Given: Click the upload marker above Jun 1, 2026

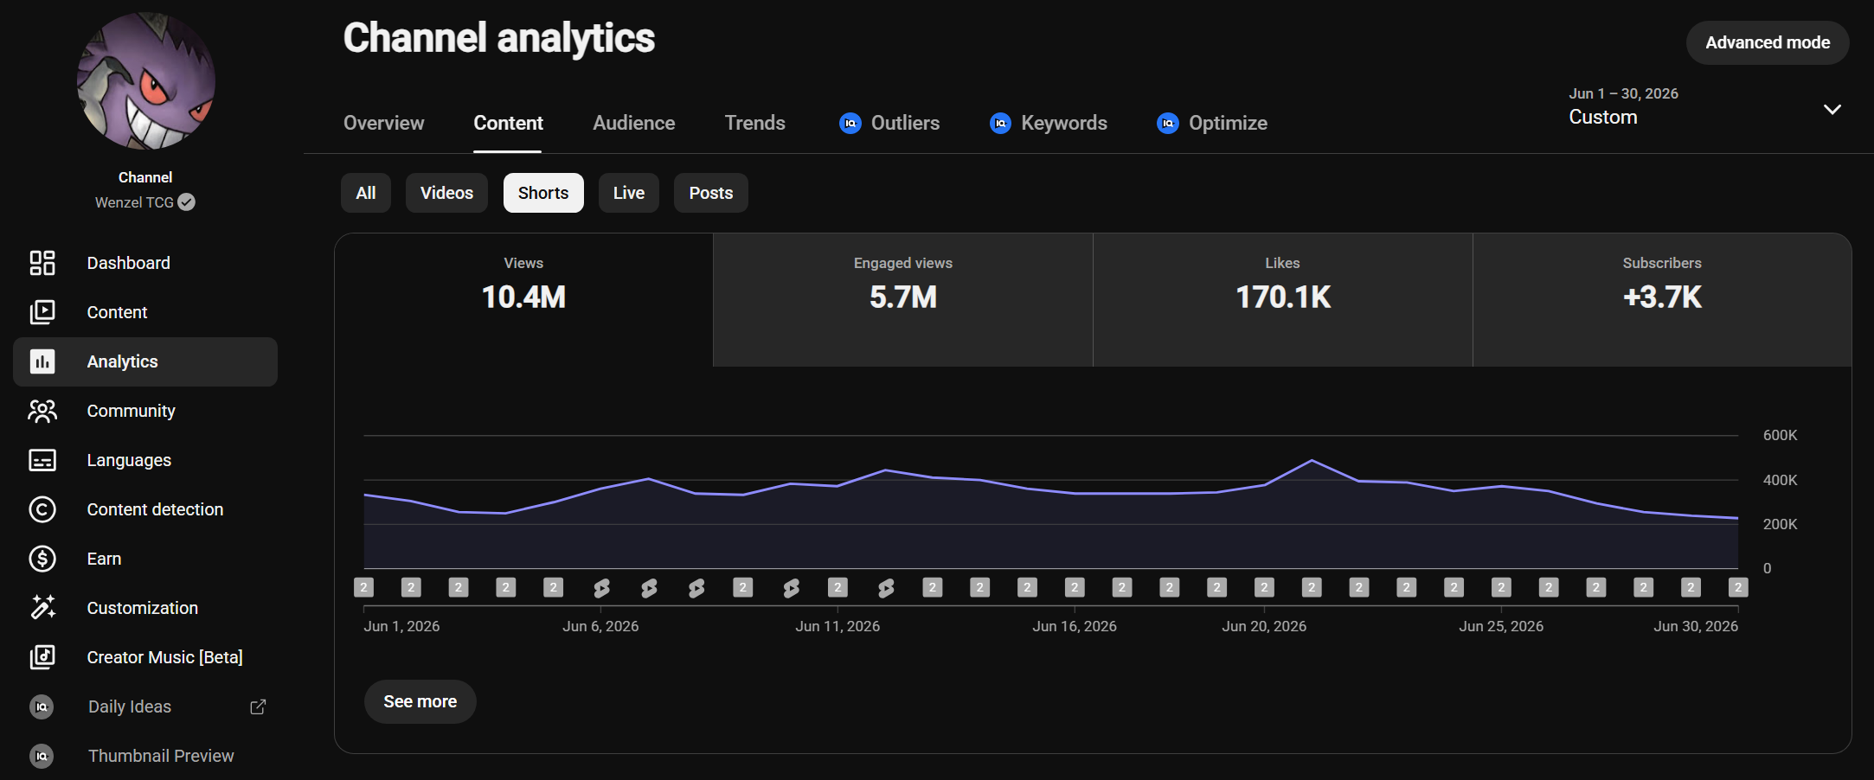Looking at the screenshot, I should pos(364,588).
